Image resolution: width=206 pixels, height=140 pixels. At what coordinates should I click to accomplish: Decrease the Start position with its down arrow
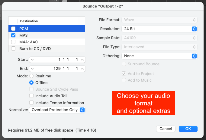click(33, 60)
